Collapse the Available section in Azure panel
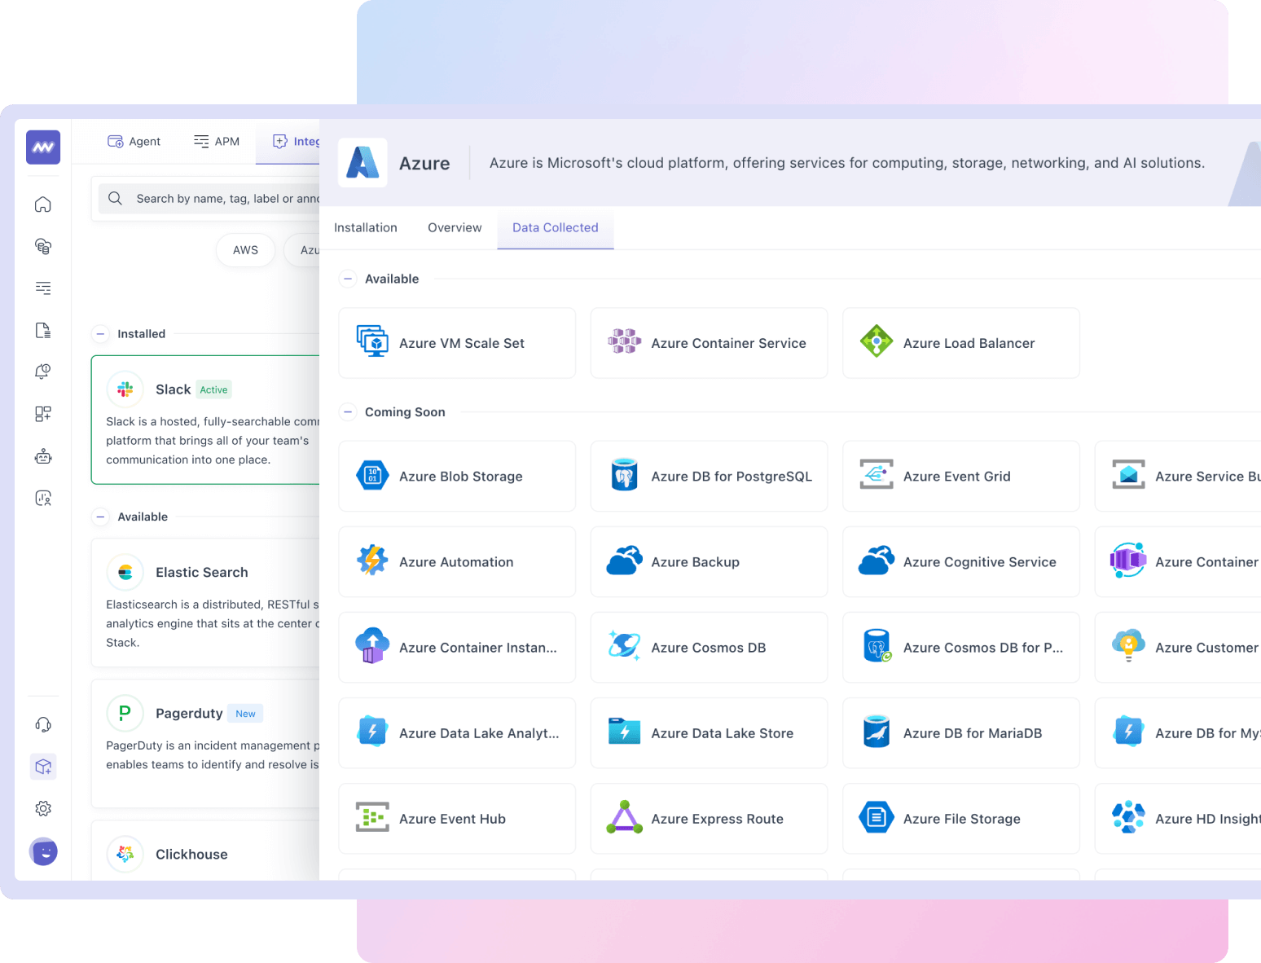 348,279
